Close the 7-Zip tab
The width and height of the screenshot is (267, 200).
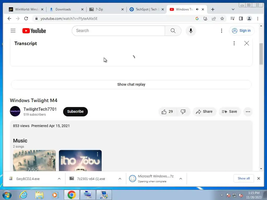[123, 10]
